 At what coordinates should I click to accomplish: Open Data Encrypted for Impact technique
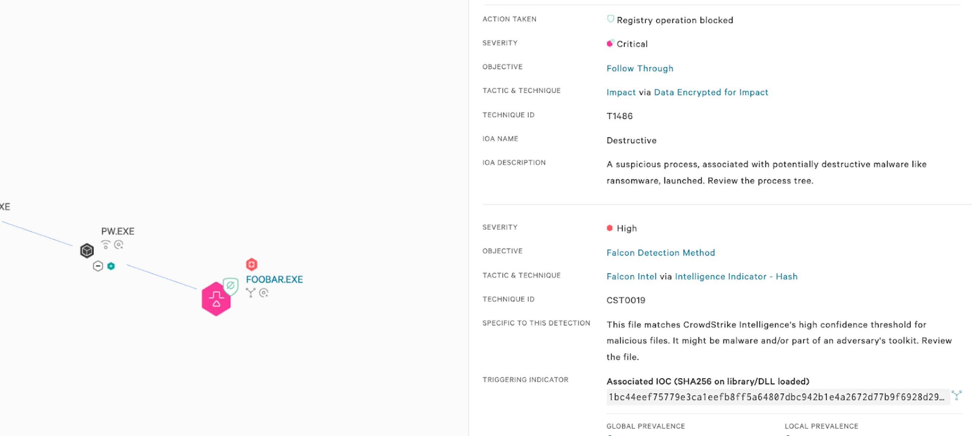pyautogui.click(x=711, y=92)
